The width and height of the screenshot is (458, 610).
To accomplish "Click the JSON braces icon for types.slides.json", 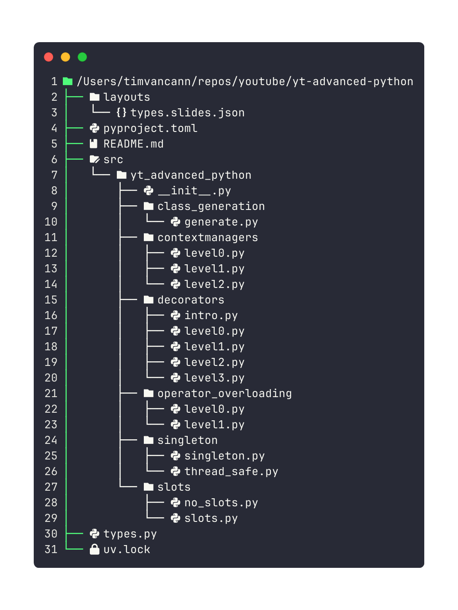I will pos(121,113).
